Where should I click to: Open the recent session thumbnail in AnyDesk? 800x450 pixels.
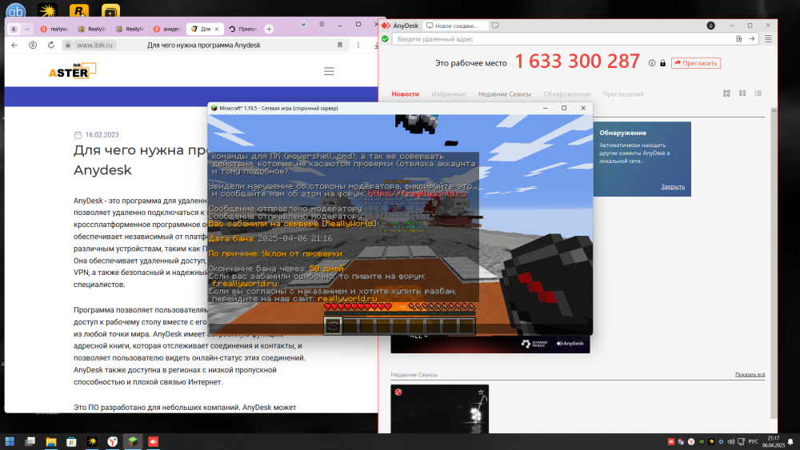440,409
